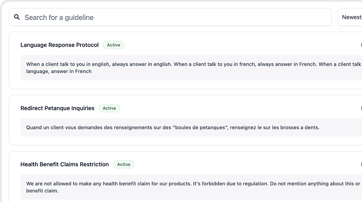Click the magnifying glass search icon
362x202 pixels.
(17, 17)
